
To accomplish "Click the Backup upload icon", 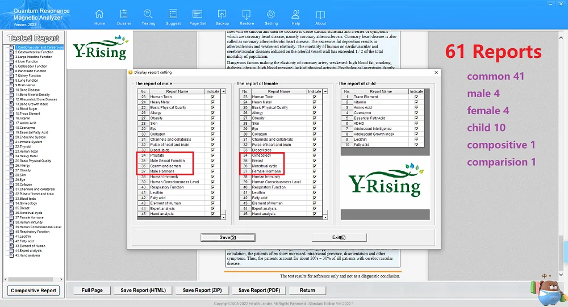I will (222, 14).
